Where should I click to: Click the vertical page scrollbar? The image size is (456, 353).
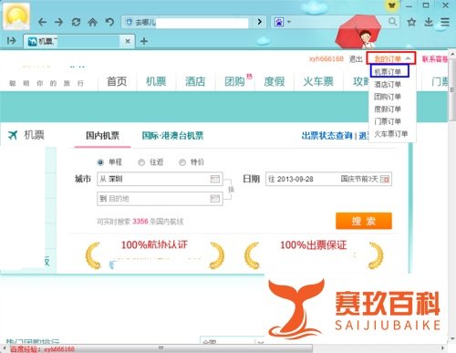[453, 91]
